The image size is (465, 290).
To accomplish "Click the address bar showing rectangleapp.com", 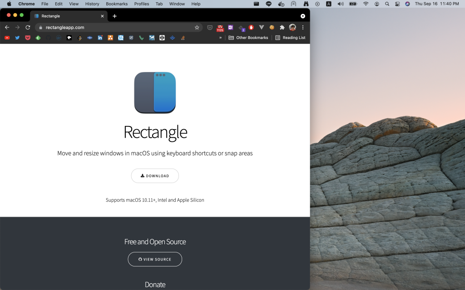I will click(x=119, y=28).
